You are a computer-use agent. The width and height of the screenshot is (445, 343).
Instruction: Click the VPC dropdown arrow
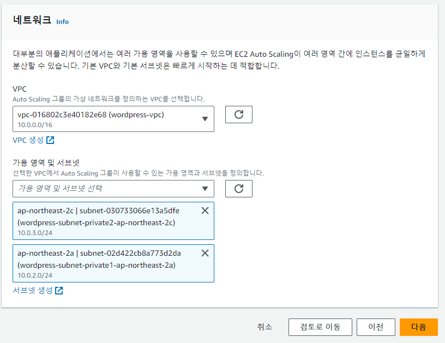205,119
